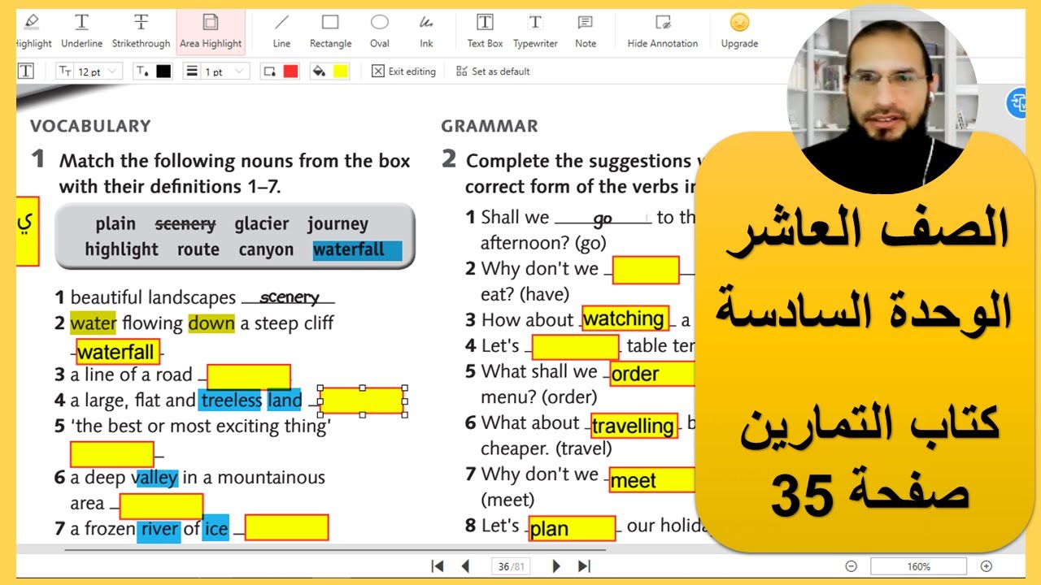Viewport: 1041px width, 585px height.
Task: Select the empty box after 'river of ice'
Action: [x=286, y=527]
